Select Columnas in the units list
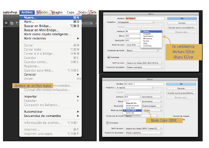 [x=151, y=46]
